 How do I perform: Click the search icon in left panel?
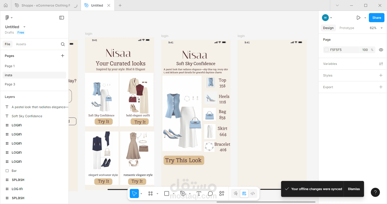pos(63,44)
